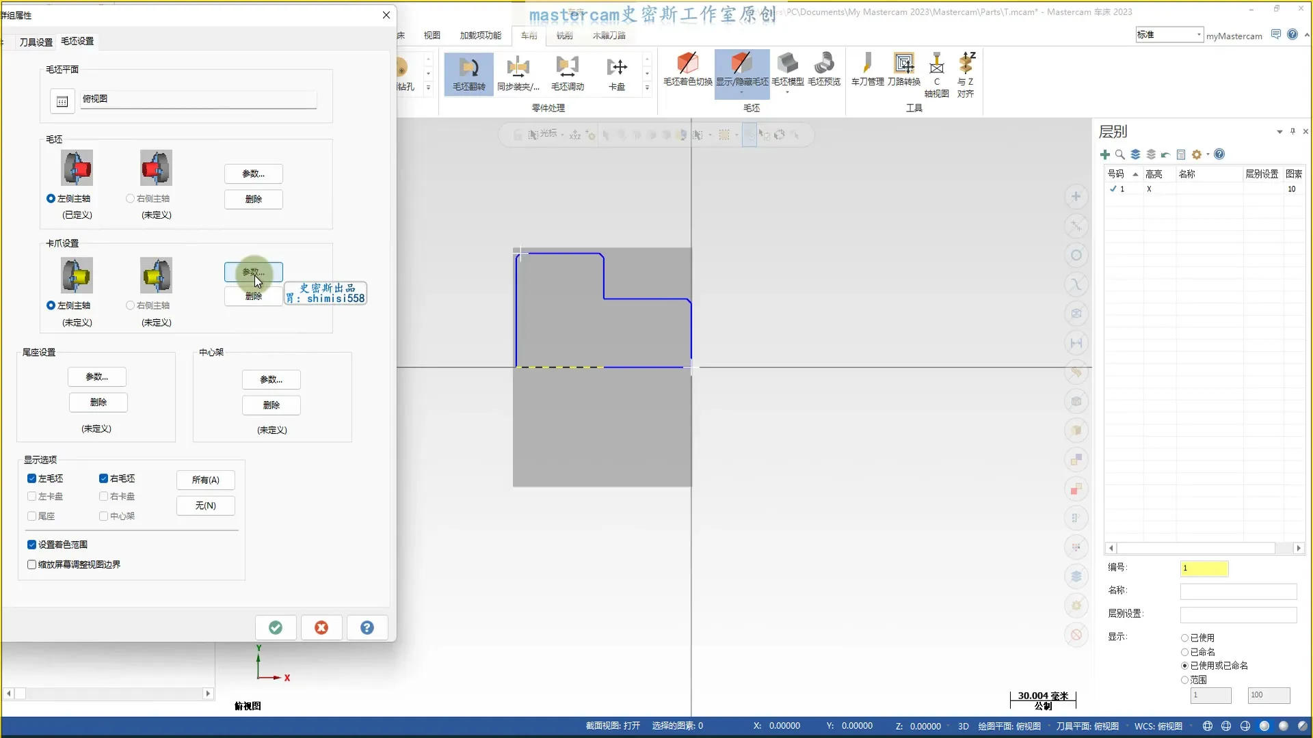This screenshot has width=1313, height=738.
Task: Click the 车刀管理 lathe tool manager icon
Action: click(867, 64)
